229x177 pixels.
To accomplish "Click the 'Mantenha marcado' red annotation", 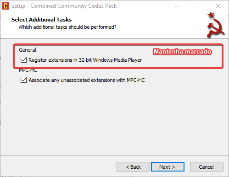I will (x=183, y=52).
